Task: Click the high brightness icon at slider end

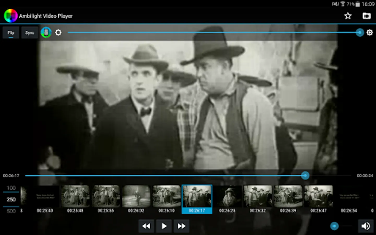Action: coord(369,32)
